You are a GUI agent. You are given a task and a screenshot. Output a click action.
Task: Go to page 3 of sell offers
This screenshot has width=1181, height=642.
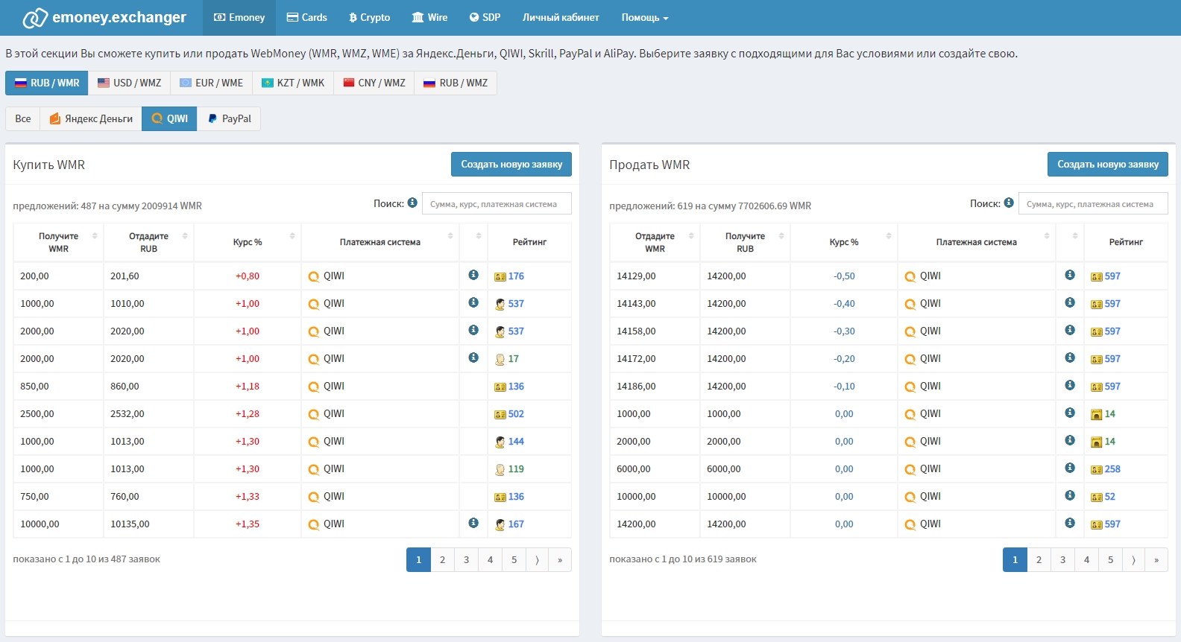1062,560
